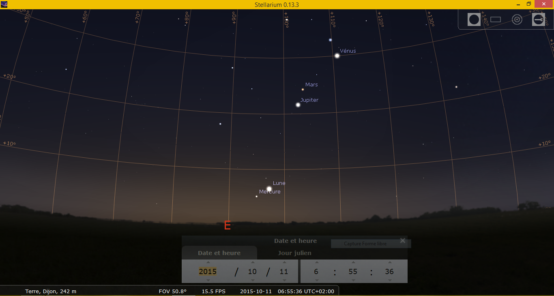Decrease the hour with down arrow
This screenshot has width=554, height=296.
pyautogui.click(x=317, y=280)
